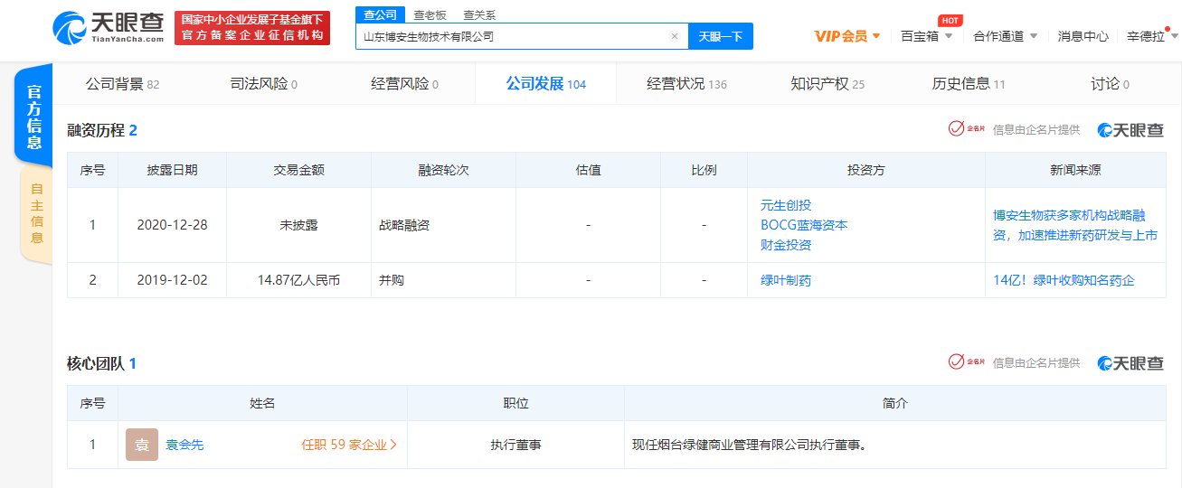Image resolution: width=1182 pixels, height=488 pixels.
Task: Click the 交易金额 column header
Action: click(x=299, y=170)
